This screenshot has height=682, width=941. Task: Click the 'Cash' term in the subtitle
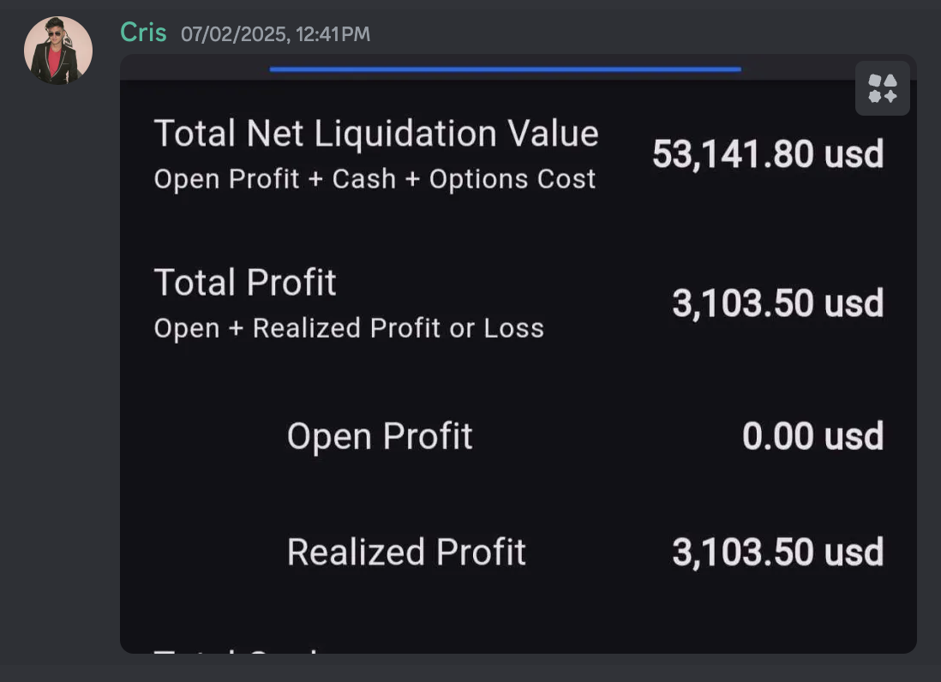[364, 179]
